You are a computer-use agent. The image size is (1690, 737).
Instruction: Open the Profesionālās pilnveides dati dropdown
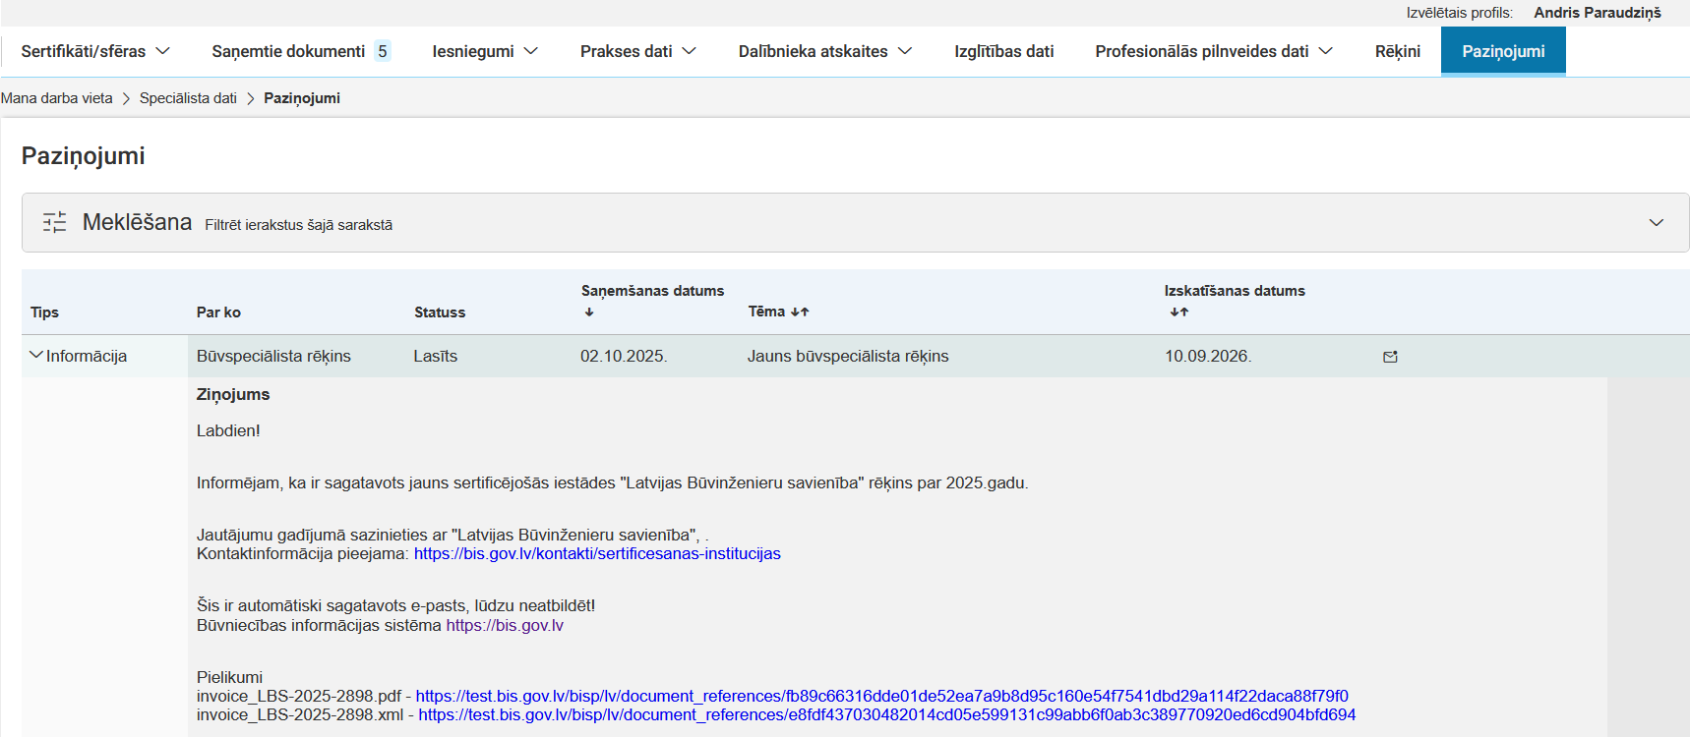[x=1214, y=51]
